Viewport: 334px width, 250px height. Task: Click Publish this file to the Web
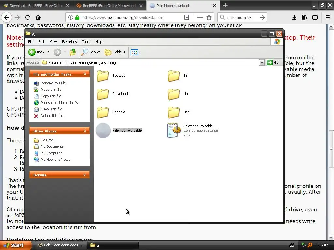coord(61,103)
